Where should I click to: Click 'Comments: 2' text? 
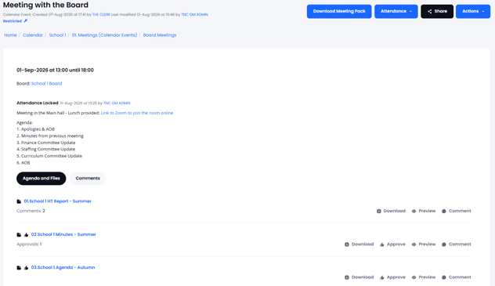(31, 211)
